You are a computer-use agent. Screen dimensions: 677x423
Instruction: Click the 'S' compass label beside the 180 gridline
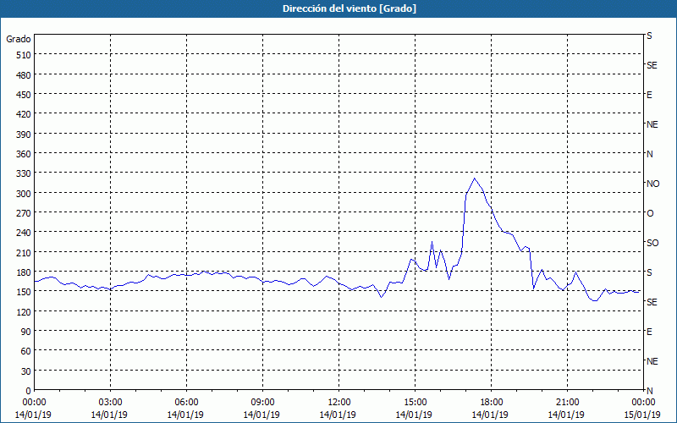click(649, 272)
